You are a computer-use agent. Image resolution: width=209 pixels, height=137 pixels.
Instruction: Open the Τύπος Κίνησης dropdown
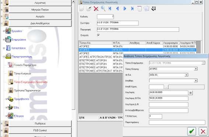pos(196,69)
